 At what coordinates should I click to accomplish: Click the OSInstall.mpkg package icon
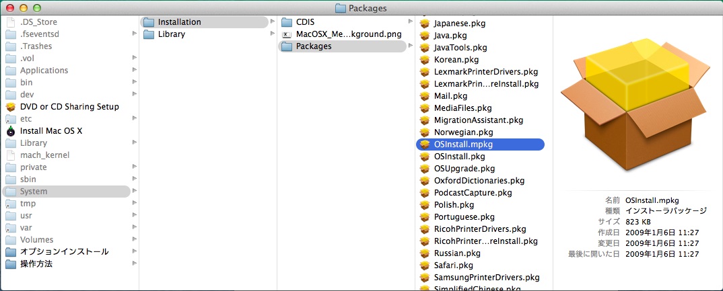point(425,144)
